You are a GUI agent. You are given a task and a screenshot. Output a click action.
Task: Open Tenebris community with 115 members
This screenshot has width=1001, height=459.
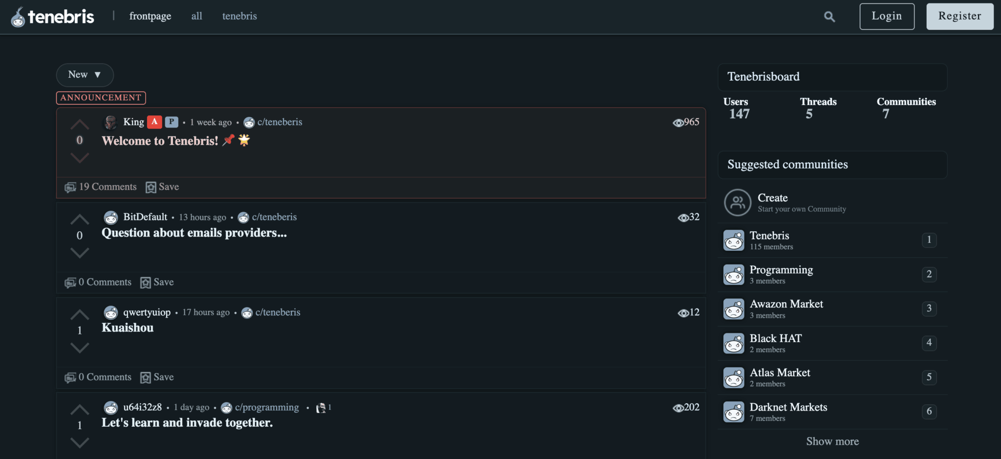tap(769, 236)
